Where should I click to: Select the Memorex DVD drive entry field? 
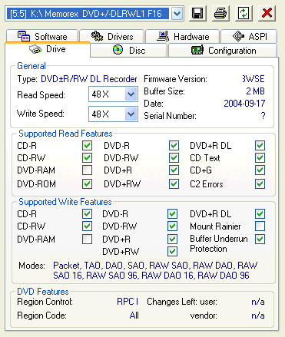(x=88, y=14)
